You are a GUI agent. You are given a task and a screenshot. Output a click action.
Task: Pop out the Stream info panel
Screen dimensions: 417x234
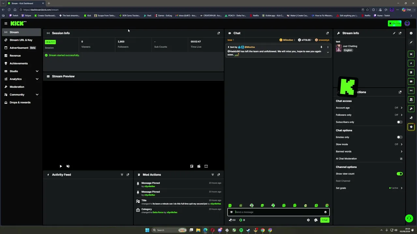(x=400, y=33)
